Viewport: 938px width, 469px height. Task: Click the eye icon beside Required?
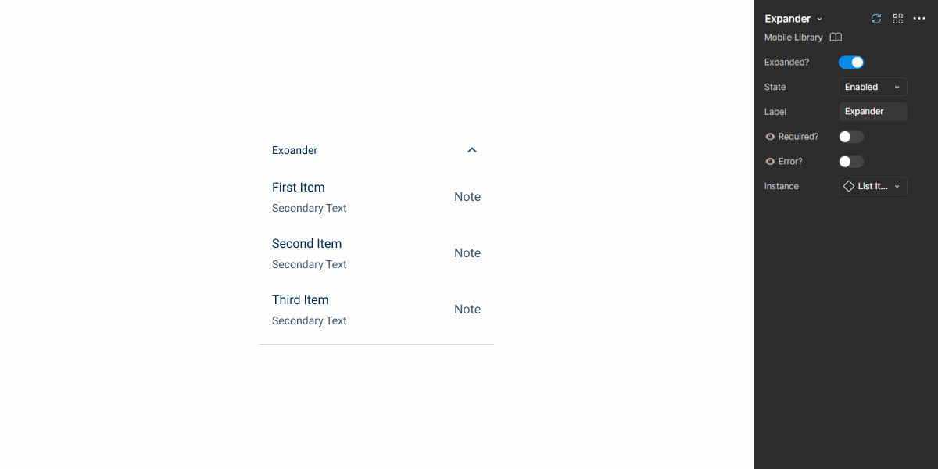click(768, 136)
